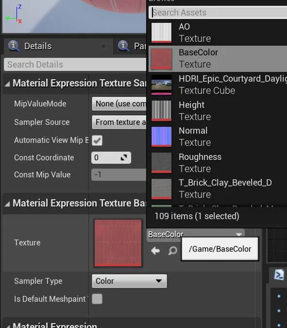This screenshot has height=328, width=287.
Task: Open the MipValueMode dropdown
Action: click(119, 104)
